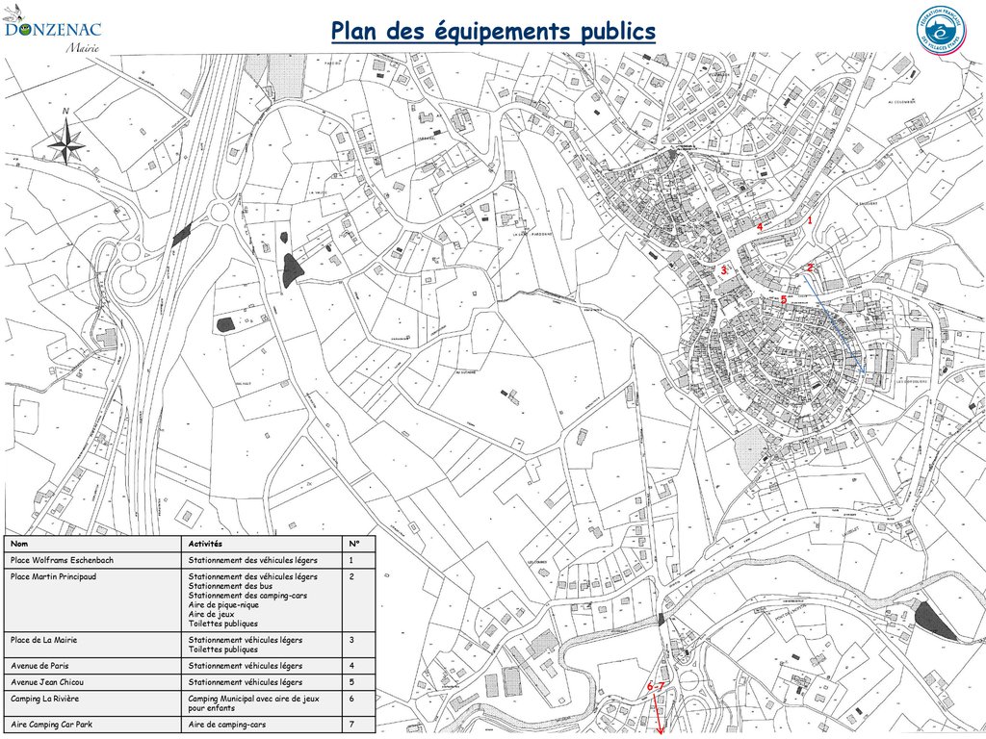This screenshot has width=986, height=739.
Task: Select "Camping La Rivière" table cell
Action: pyautogui.click(x=92, y=703)
